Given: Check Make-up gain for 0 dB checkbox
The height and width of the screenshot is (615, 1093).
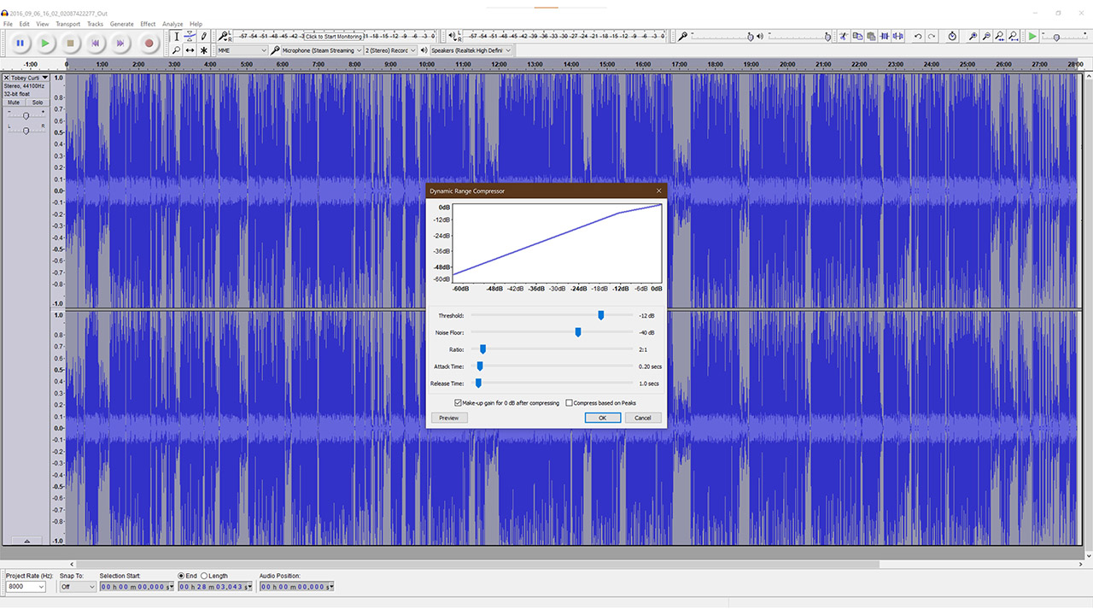Looking at the screenshot, I should point(459,403).
